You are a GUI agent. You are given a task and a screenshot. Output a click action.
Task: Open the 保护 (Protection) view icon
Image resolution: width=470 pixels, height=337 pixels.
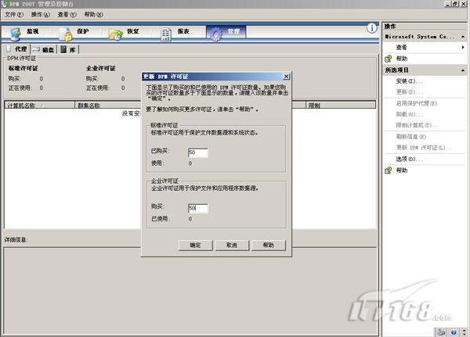pyautogui.click(x=66, y=34)
